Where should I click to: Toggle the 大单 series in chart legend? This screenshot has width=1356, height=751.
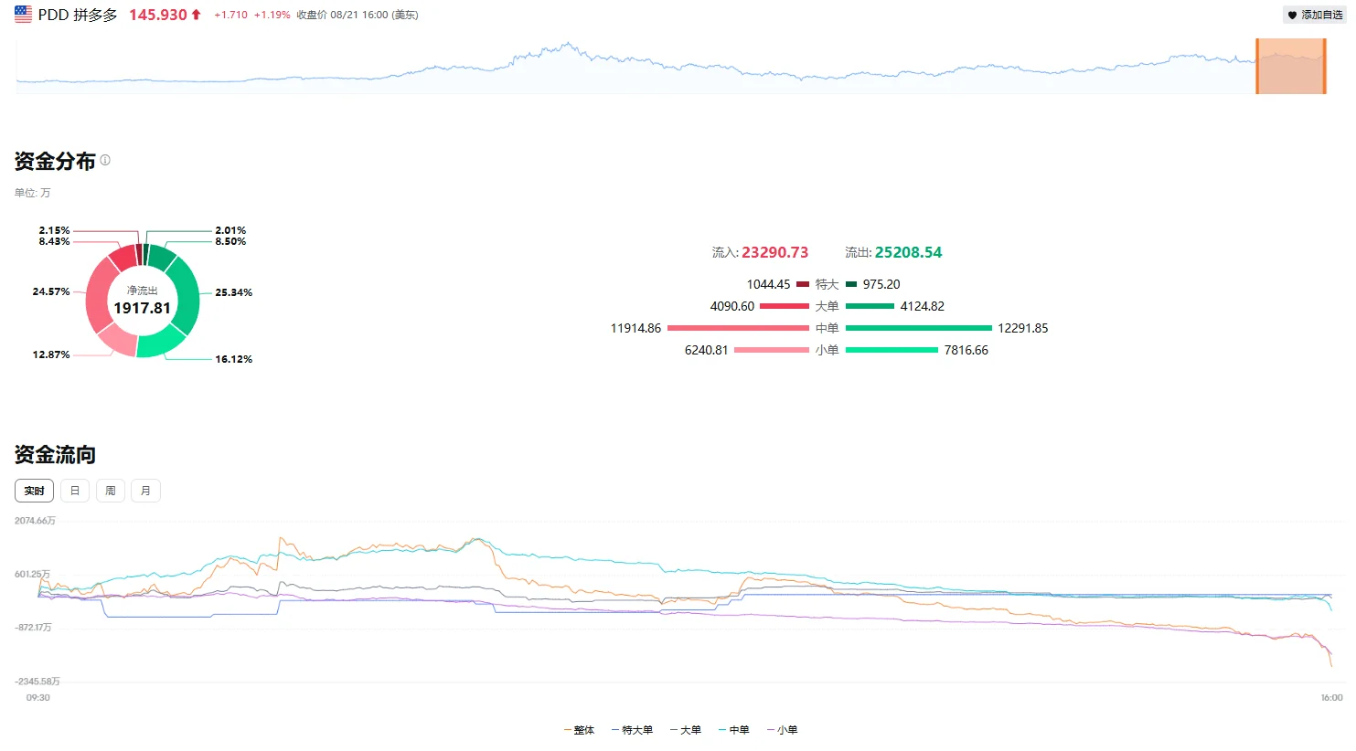(x=685, y=730)
